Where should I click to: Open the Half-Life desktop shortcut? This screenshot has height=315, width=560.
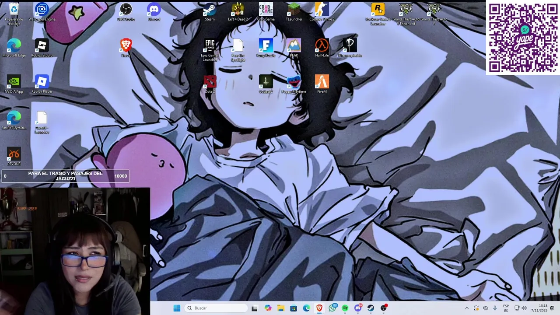pos(322,48)
